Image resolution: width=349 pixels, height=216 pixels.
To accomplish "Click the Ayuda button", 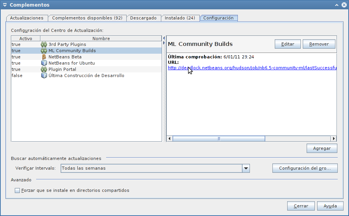I will pos(330,206).
